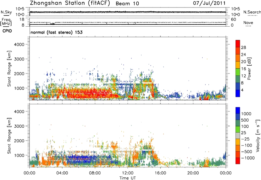
Task: Click the "N.Search" legend label
Action: tap(252, 12)
